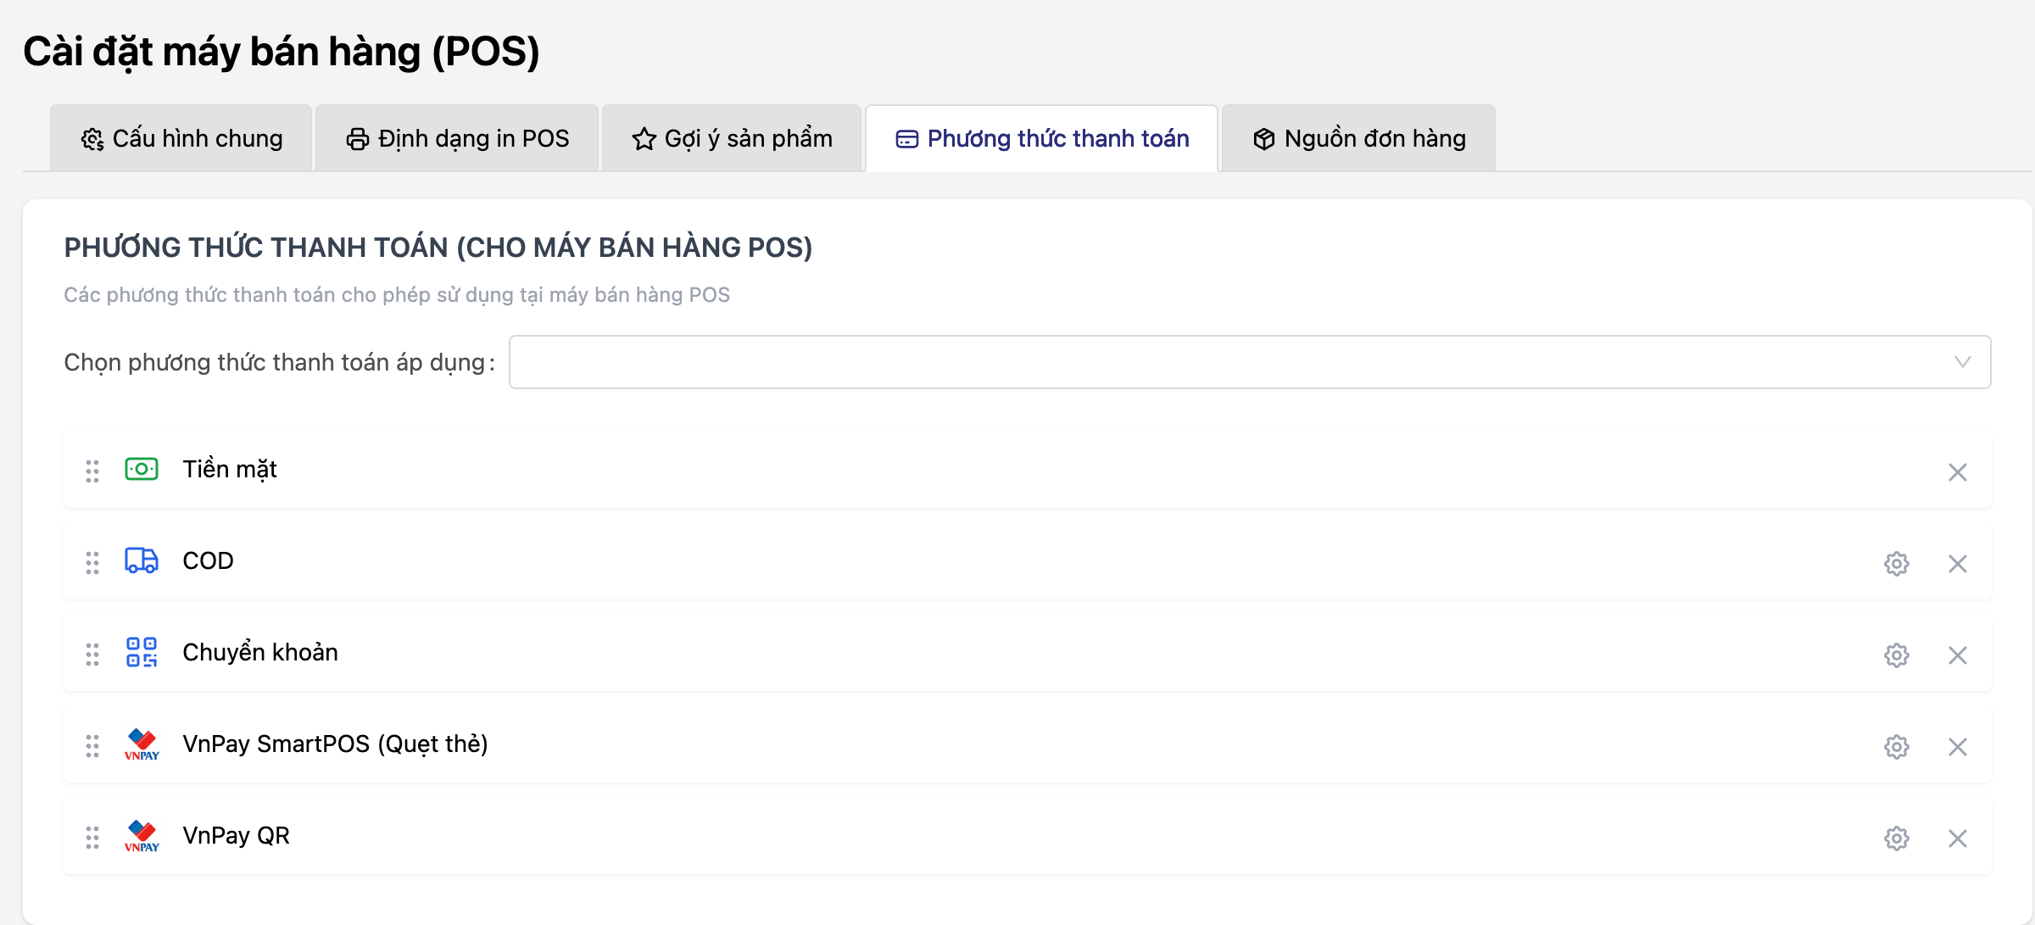Switch to Cấu hình chung tab
This screenshot has width=2035, height=925.
pos(181,138)
